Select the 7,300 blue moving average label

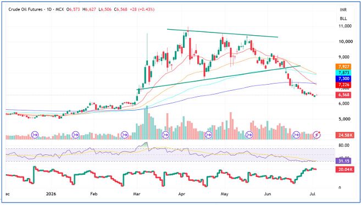(x=343, y=79)
